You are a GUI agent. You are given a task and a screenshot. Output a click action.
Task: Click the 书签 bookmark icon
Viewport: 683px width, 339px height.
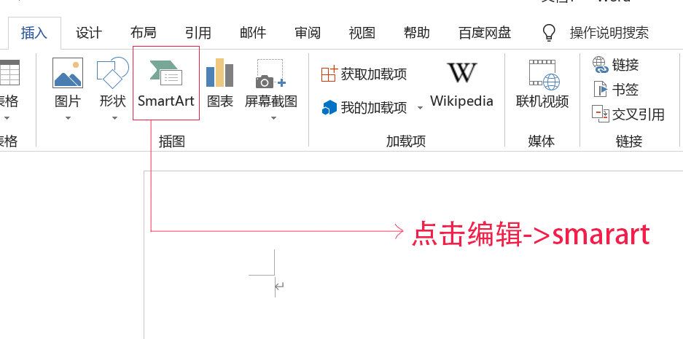click(601, 90)
